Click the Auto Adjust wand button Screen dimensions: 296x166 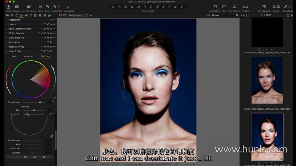pyautogui.click(x=68, y=8)
